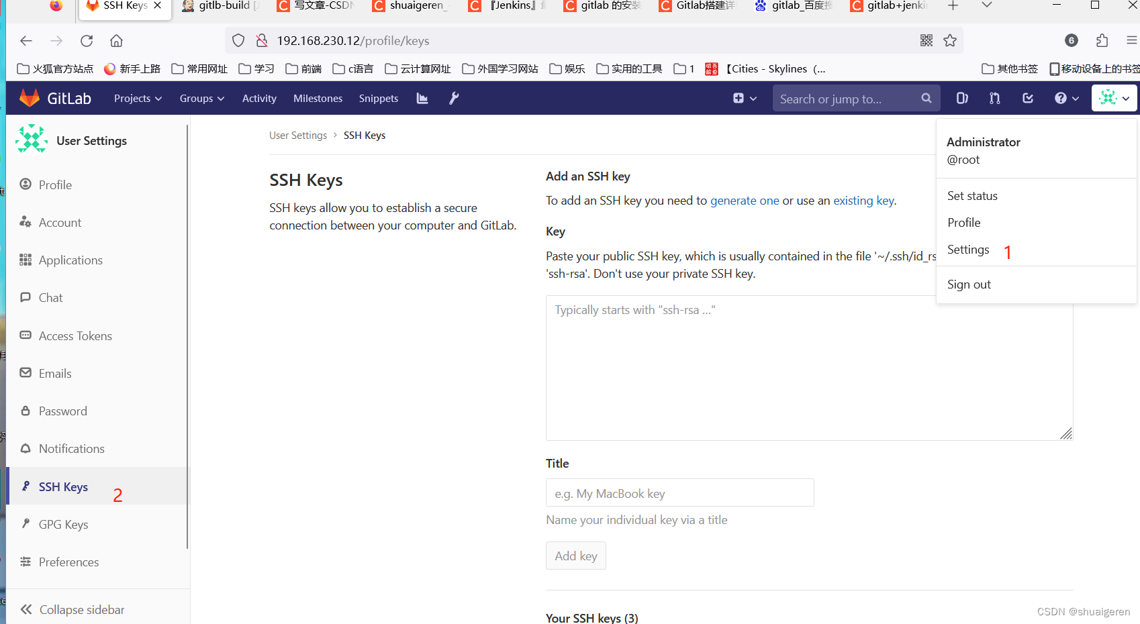Switch to the Snippets tab
Screen dimensions: 1140x624
pyautogui.click(x=378, y=98)
